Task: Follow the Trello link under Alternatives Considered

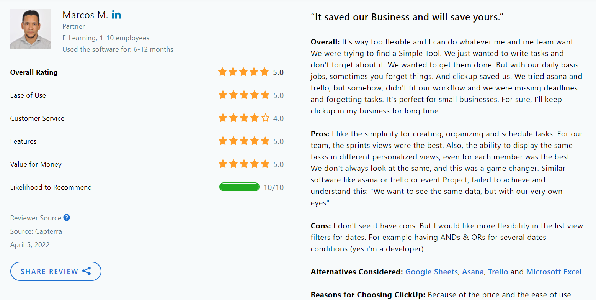Action: (498, 272)
